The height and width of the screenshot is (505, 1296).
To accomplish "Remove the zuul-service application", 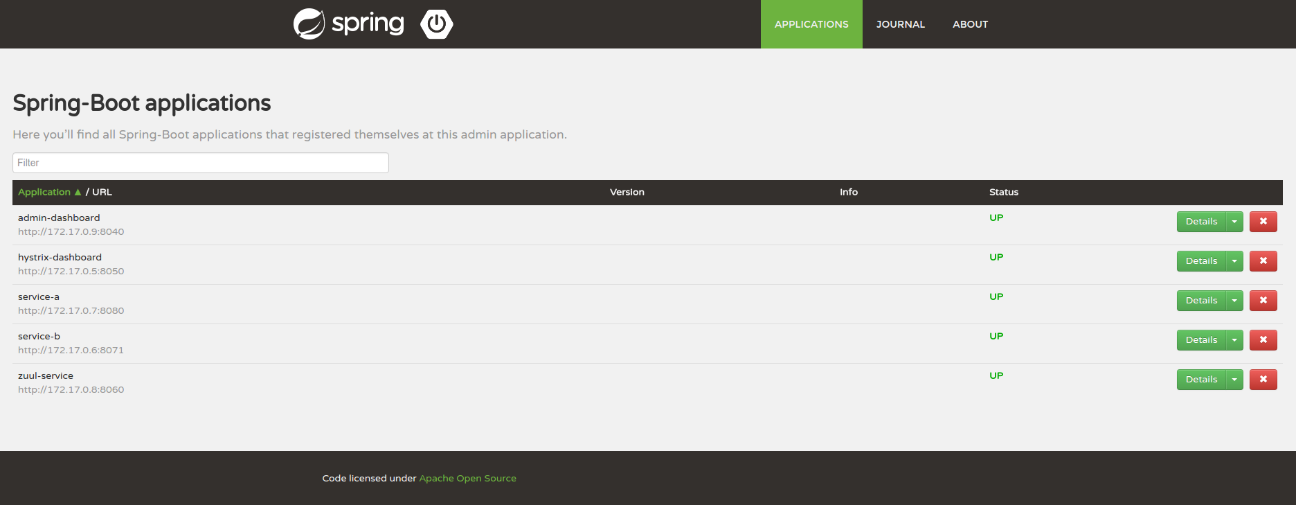I will click(1263, 380).
